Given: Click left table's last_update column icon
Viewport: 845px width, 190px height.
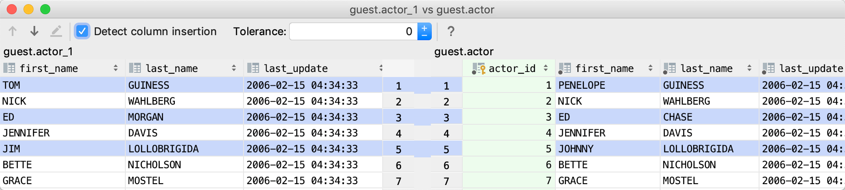Looking at the screenshot, I should 253,68.
